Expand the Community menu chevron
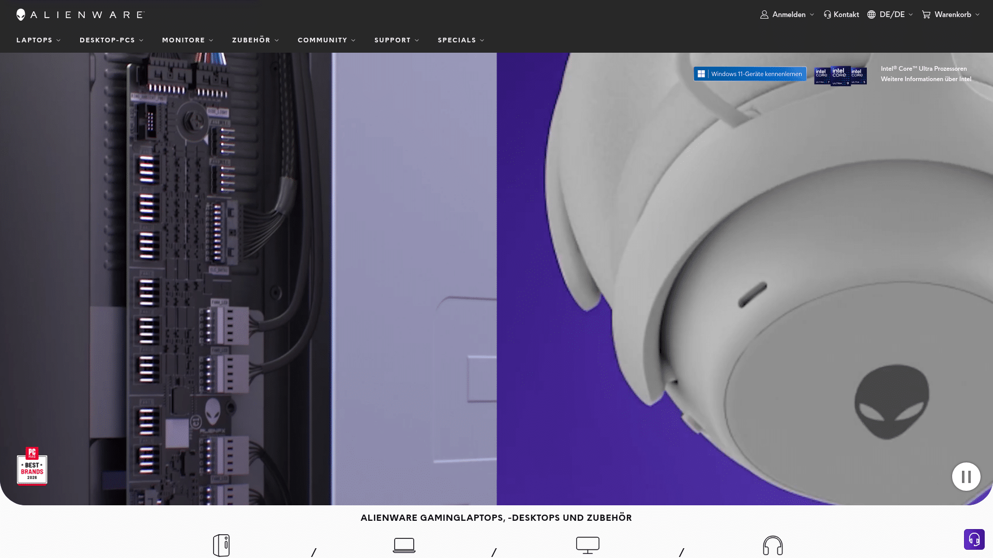 click(x=353, y=40)
